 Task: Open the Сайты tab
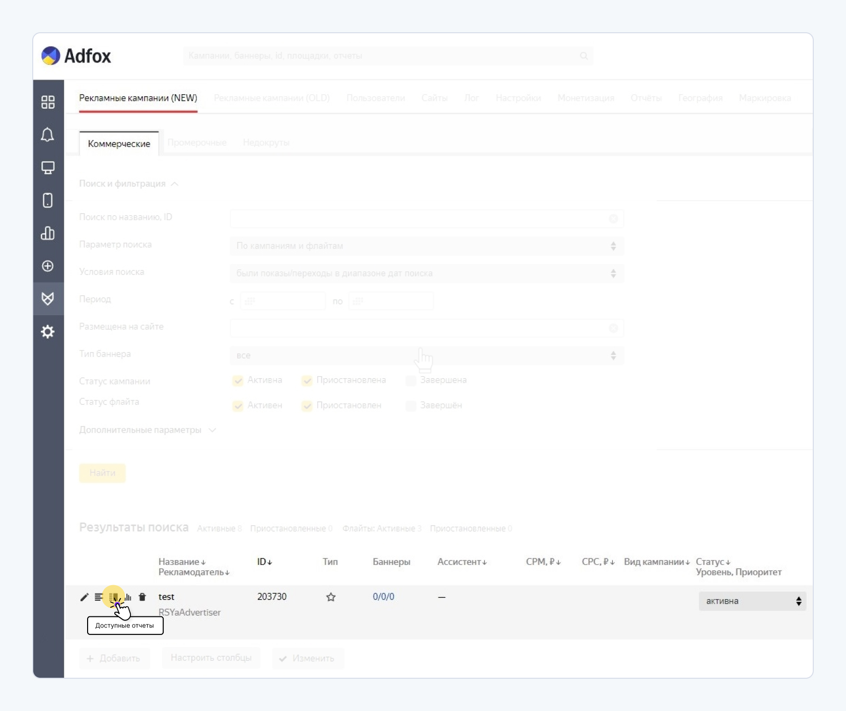tap(435, 98)
